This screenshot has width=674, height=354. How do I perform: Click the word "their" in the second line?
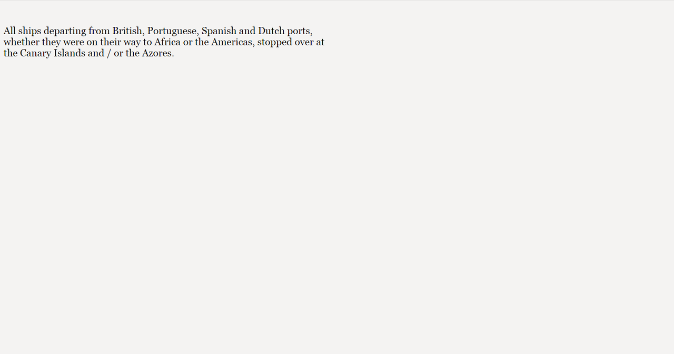tap(111, 42)
